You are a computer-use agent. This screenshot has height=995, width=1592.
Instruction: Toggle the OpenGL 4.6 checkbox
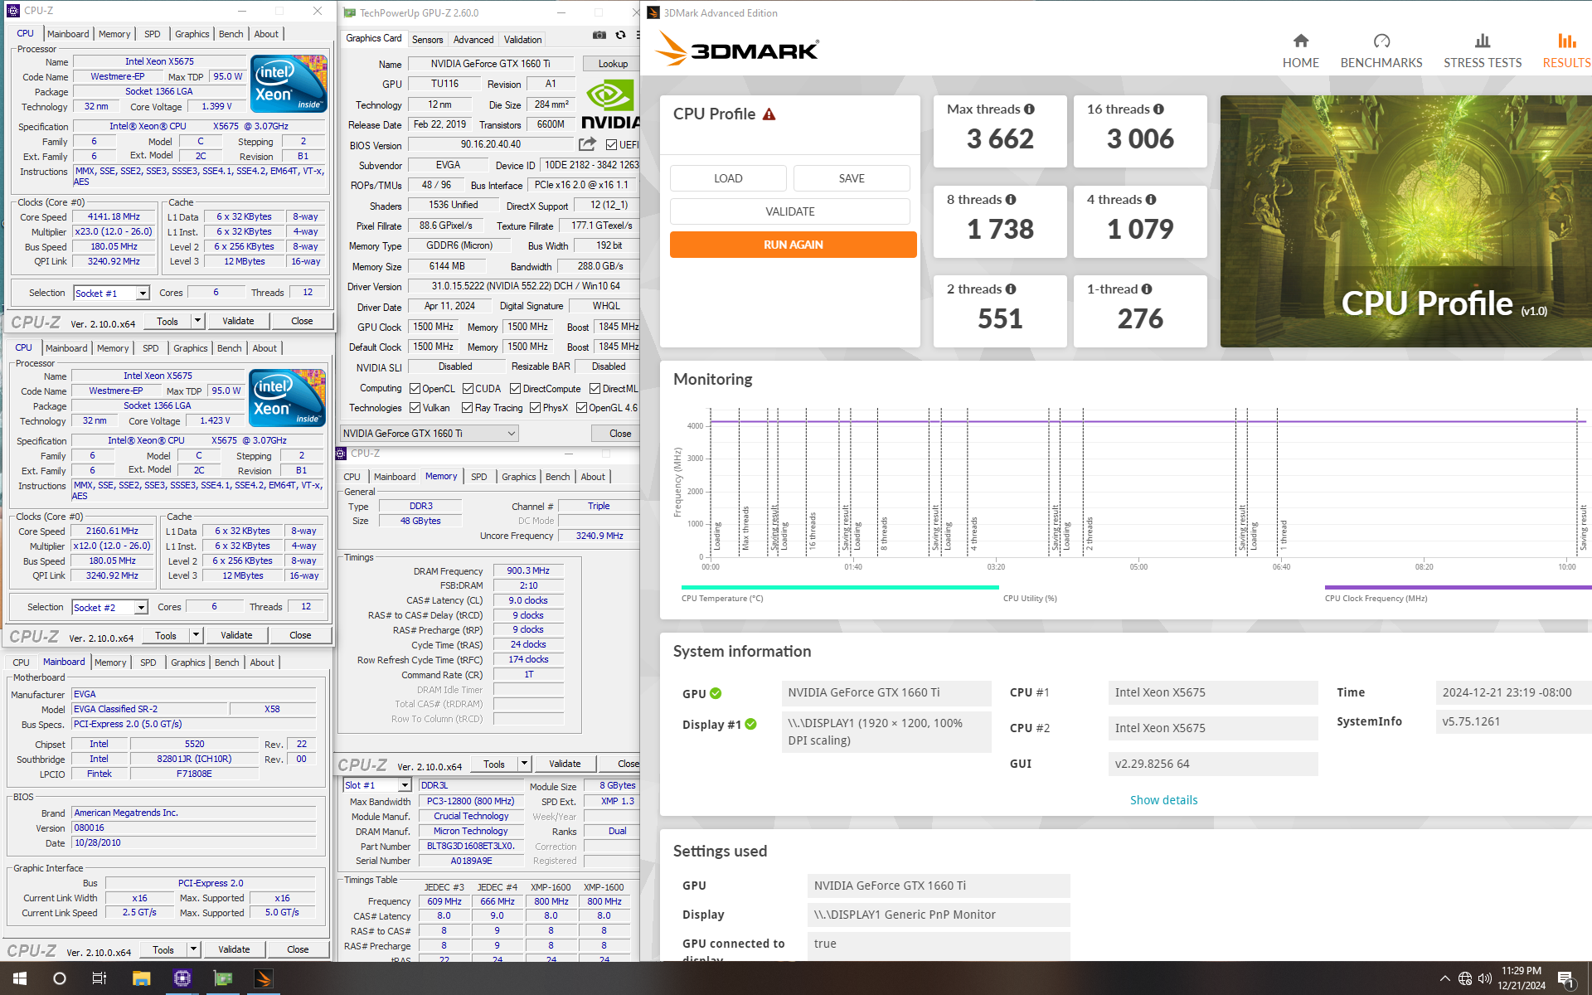tap(582, 408)
